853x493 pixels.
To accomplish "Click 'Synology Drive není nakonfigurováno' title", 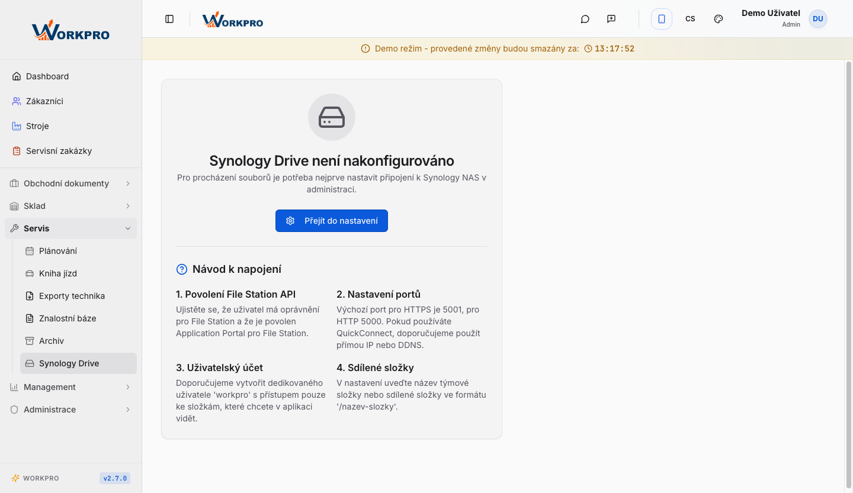I will pyautogui.click(x=332, y=161).
